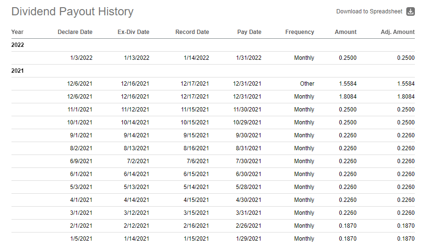Select ex-div date 4/14/2021

(x=137, y=200)
